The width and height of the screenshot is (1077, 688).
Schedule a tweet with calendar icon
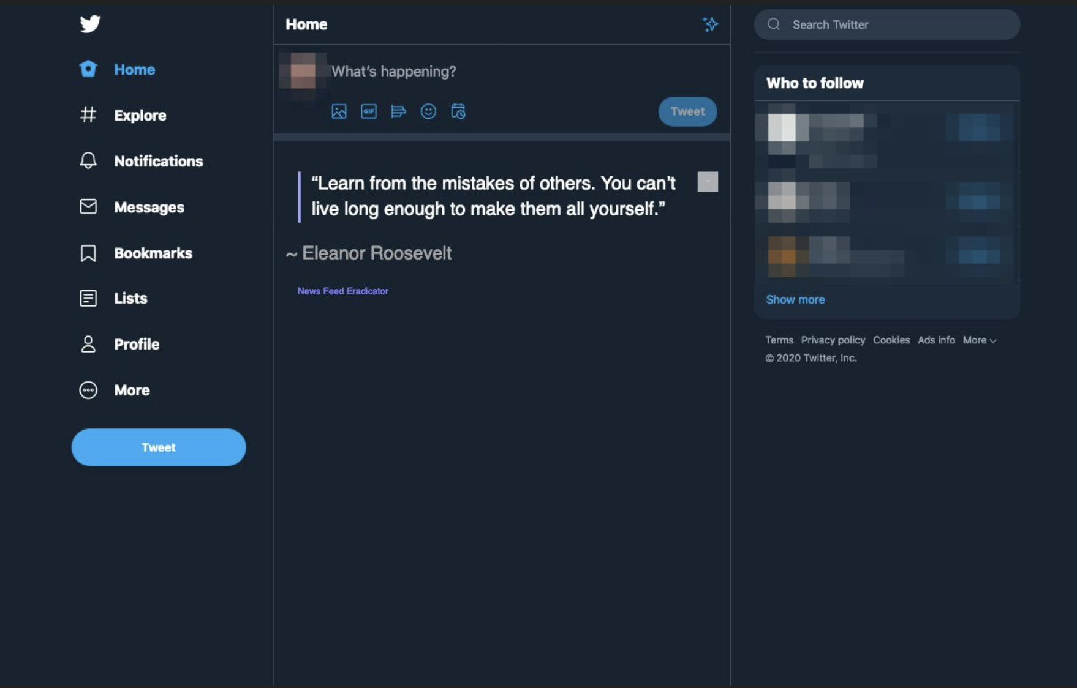[458, 111]
